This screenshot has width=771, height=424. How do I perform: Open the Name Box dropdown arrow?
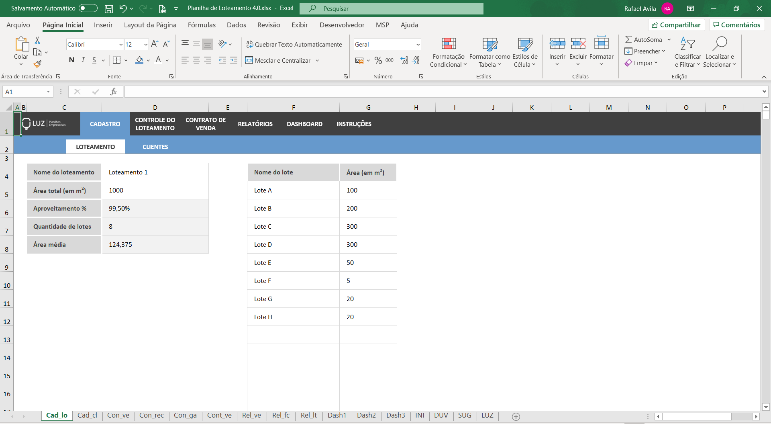tap(48, 92)
